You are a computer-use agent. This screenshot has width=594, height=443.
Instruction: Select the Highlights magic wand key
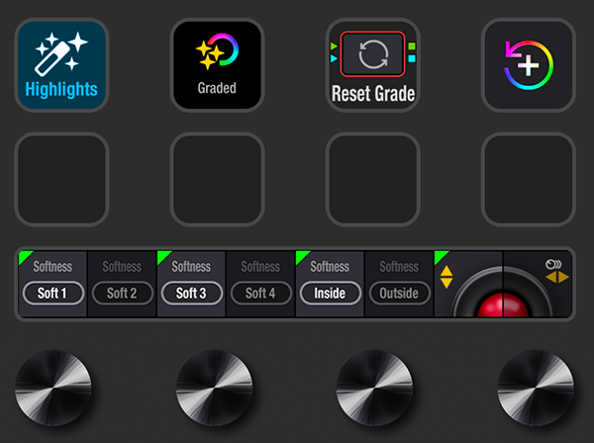[x=61, y=65]
